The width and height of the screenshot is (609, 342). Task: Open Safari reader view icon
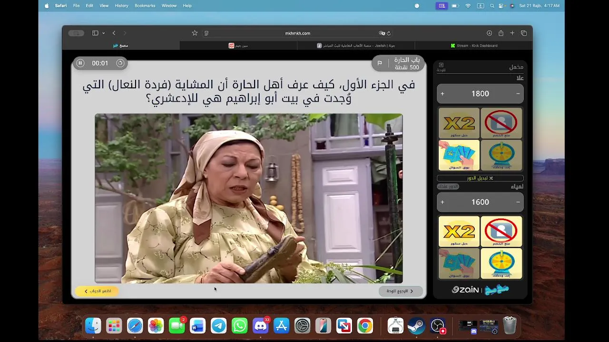click(x=206, y=33)
